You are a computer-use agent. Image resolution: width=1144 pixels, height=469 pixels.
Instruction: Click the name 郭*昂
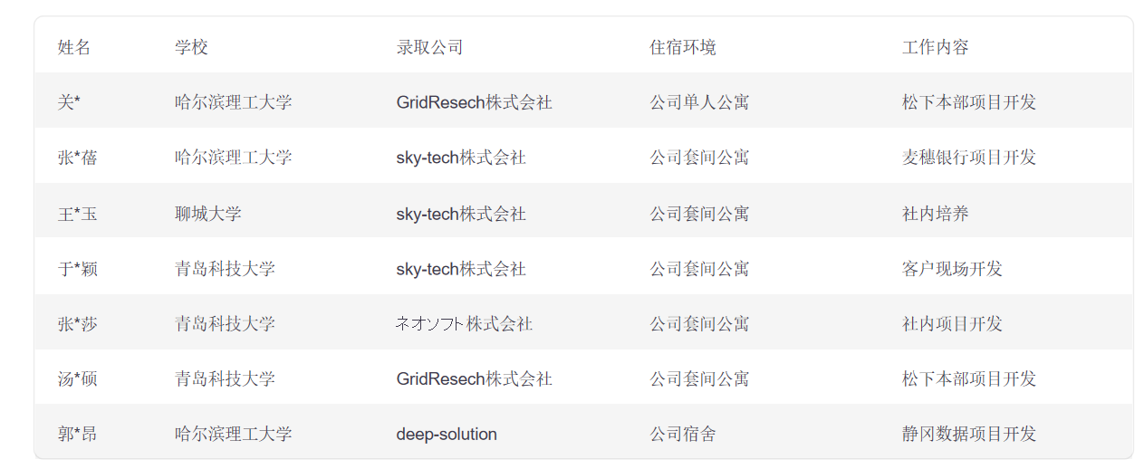point(77,435)
